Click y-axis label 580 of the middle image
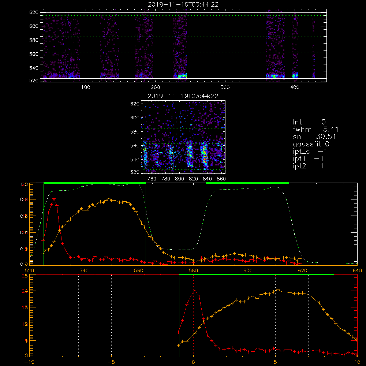Screen dimensions: 366x366 coord(135,132)
